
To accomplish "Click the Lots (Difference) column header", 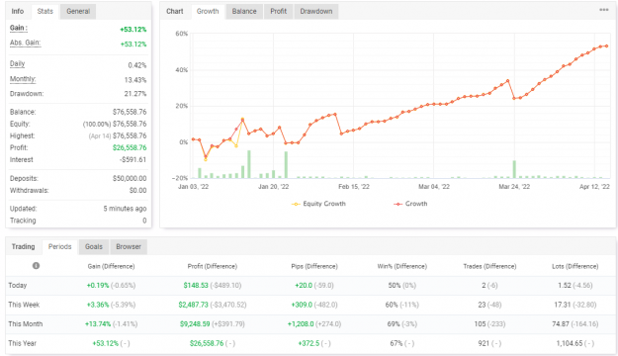I will 575,267.
